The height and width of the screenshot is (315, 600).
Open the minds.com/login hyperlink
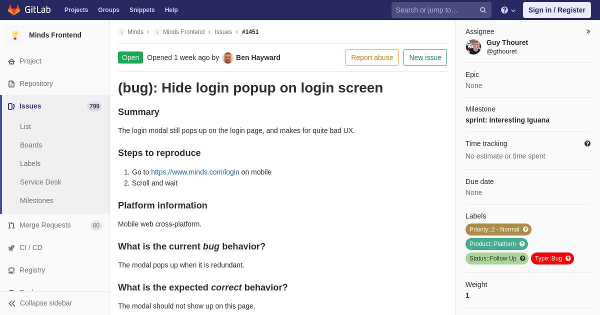click(195, 172)
